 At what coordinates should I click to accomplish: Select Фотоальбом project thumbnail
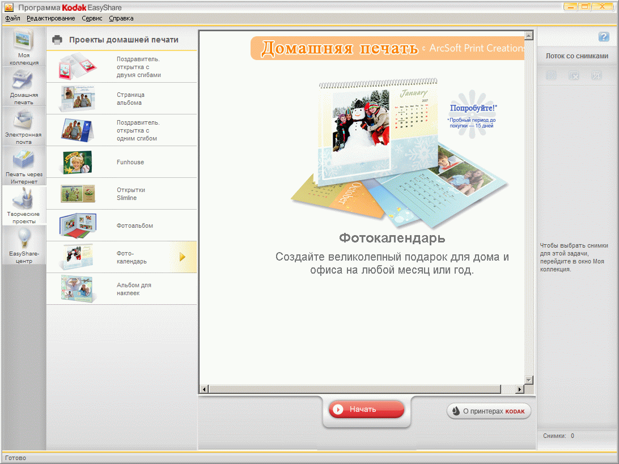click(x=77, y=225)
